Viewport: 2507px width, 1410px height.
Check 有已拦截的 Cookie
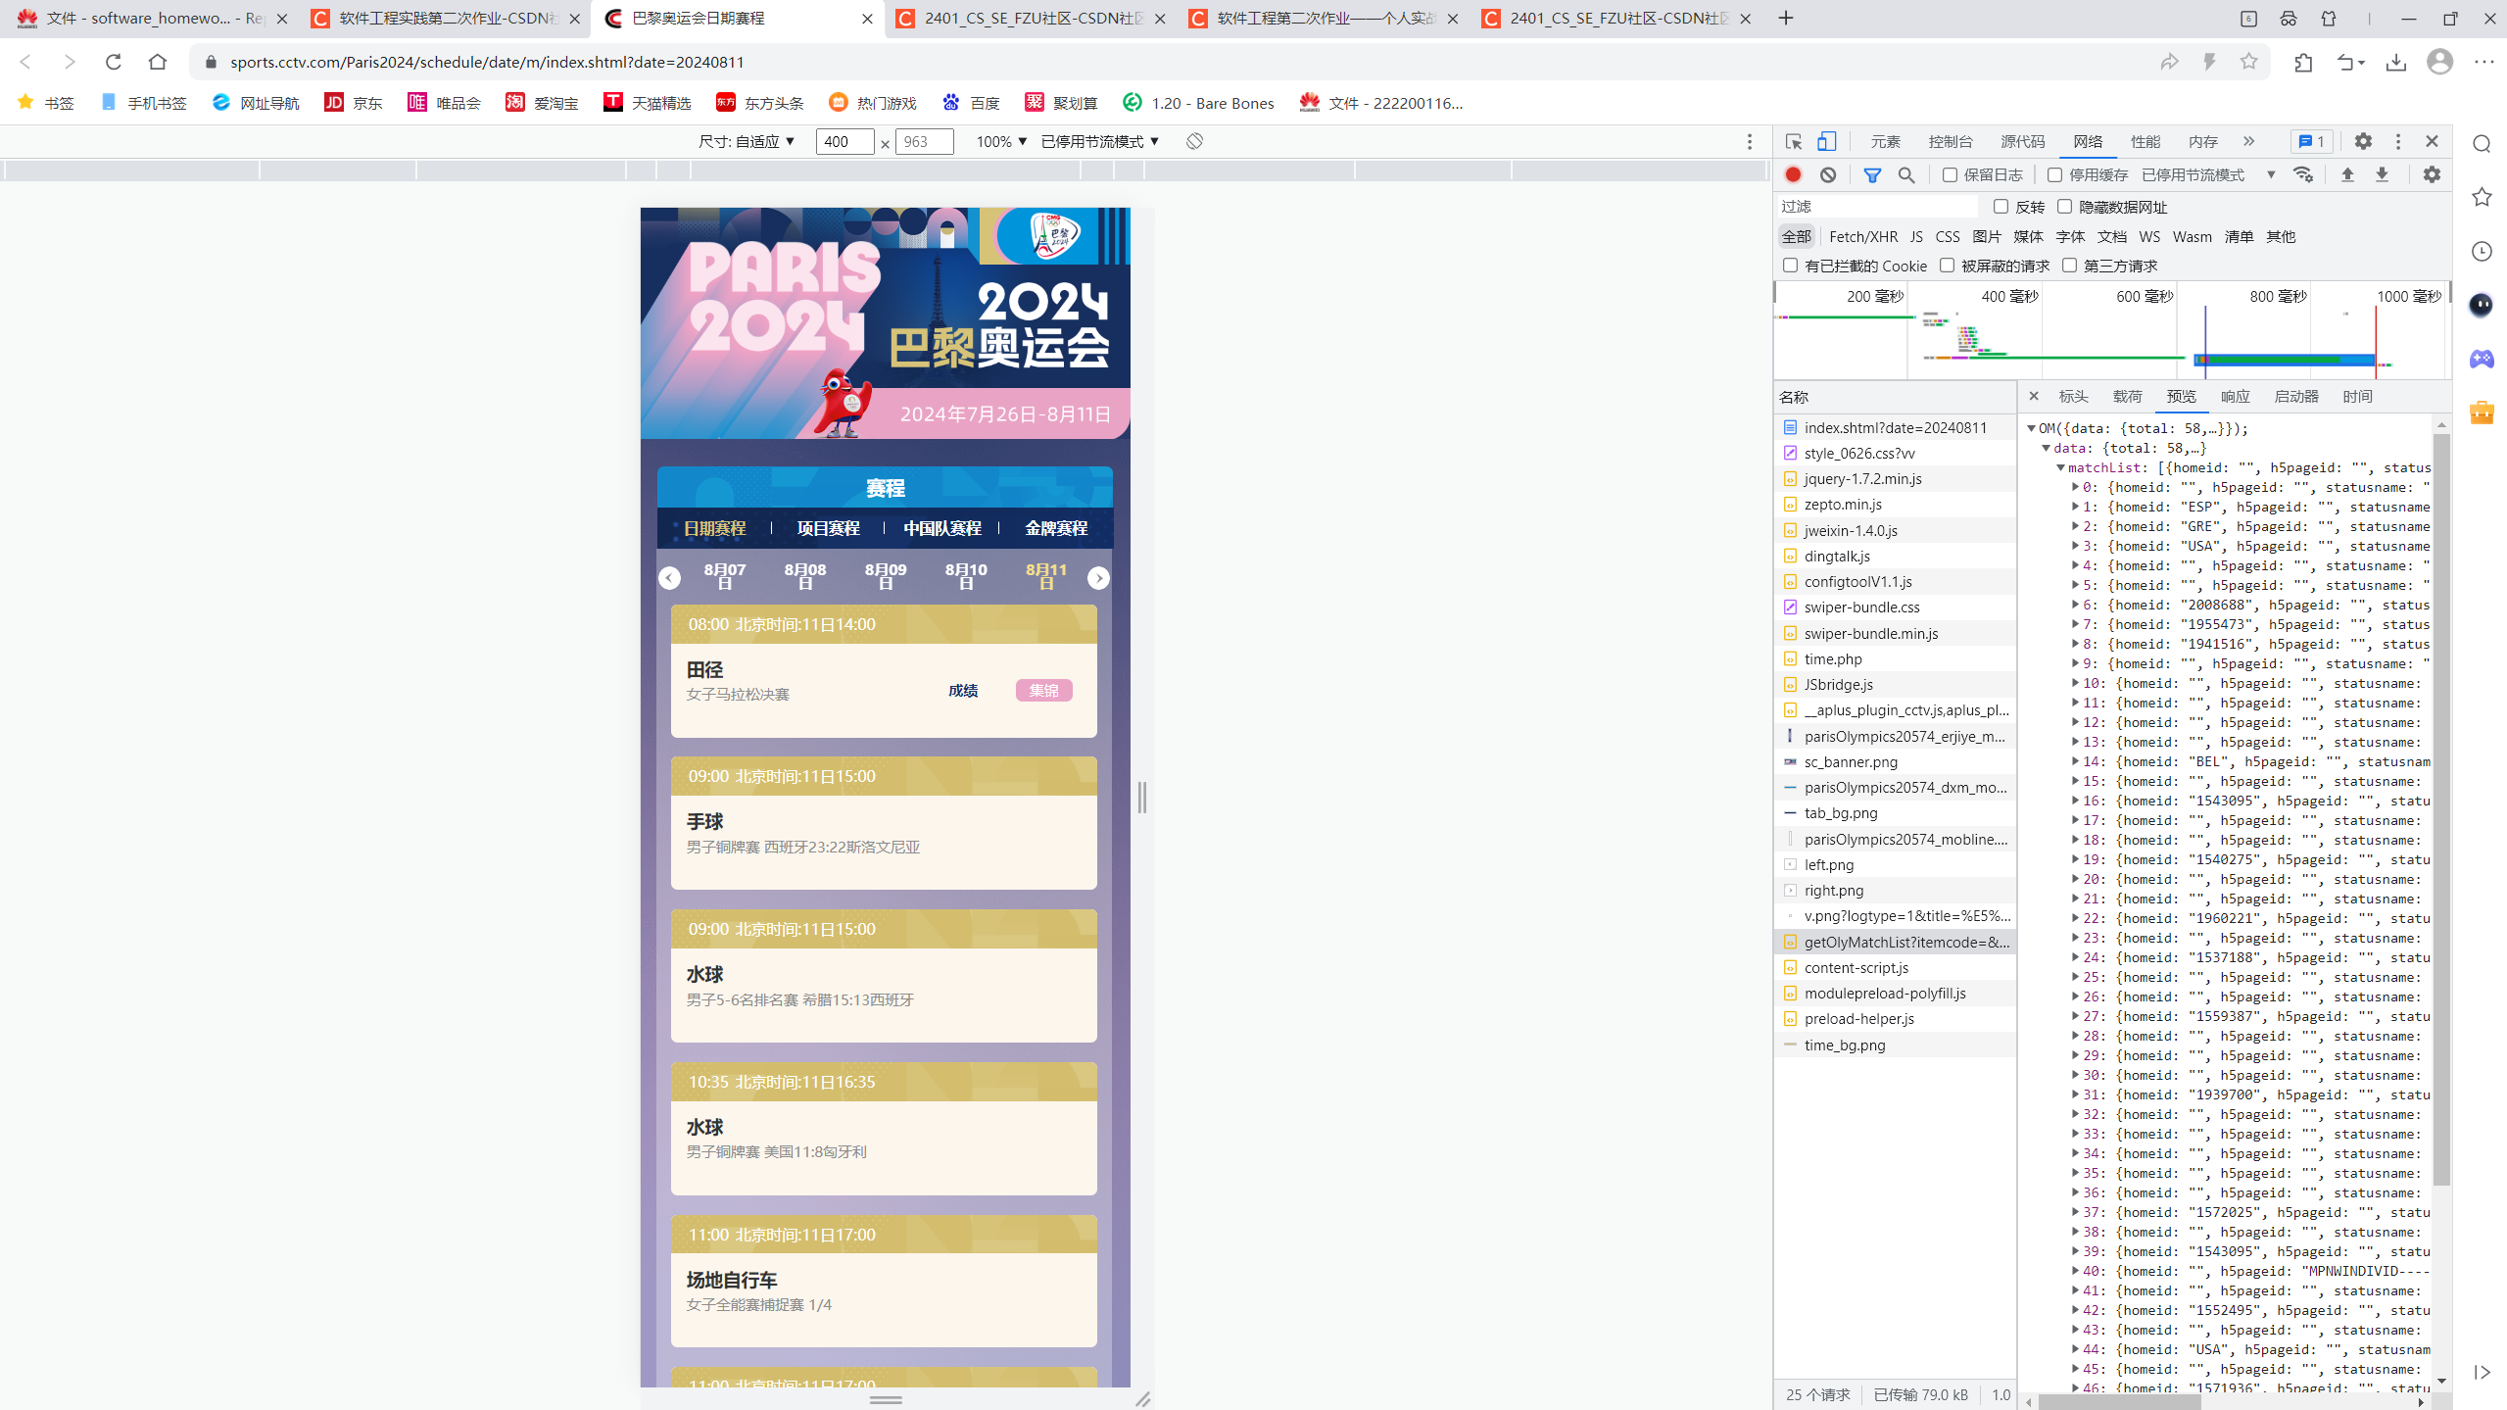click(1791, 266)
